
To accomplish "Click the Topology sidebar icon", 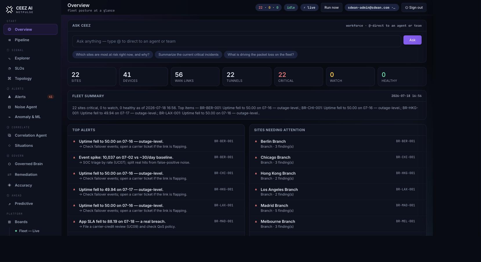I will [9, 79].
